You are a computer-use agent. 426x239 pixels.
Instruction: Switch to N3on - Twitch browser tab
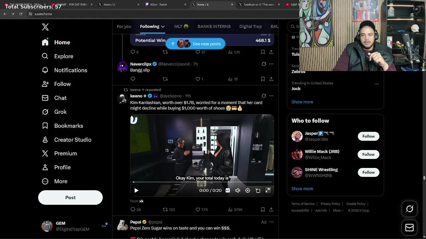(166, 5)
